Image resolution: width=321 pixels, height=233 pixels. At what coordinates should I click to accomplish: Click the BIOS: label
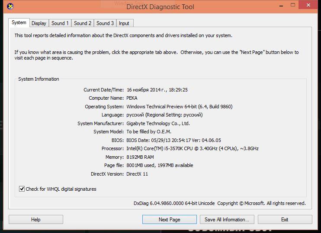coord(118,140)
